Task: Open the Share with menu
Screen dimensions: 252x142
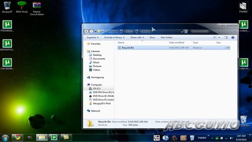Action: pos(137,37)
